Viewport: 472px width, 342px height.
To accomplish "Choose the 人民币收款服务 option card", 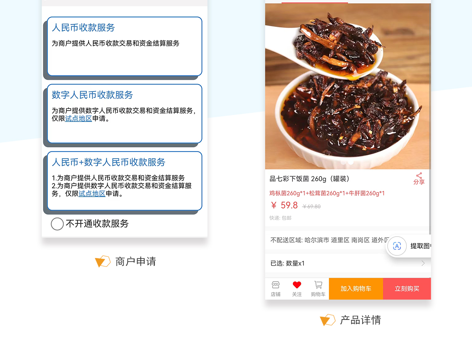I will pyautogui.click(x=125, y=46).
